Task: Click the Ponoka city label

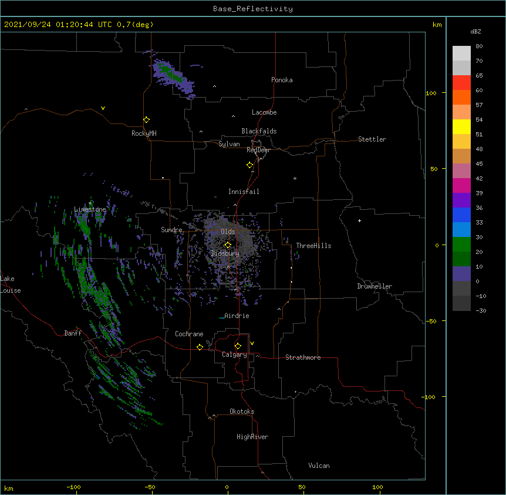Action: pyautogui.click(x=282, y=80)
